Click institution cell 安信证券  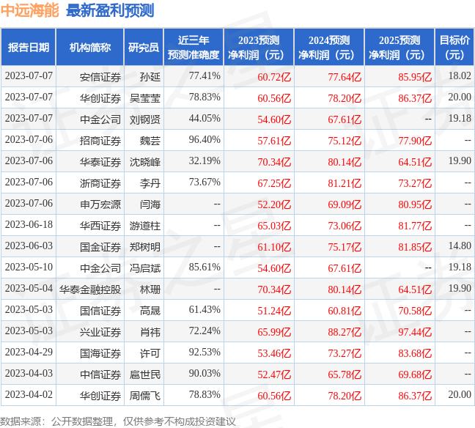point(100,77)
